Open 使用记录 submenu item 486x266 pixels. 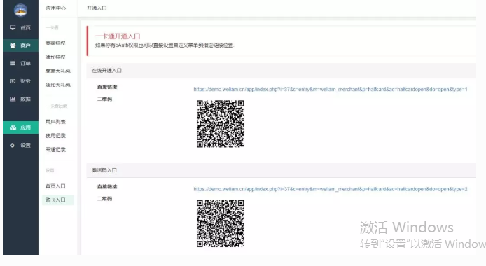click(x=55, y=136)
